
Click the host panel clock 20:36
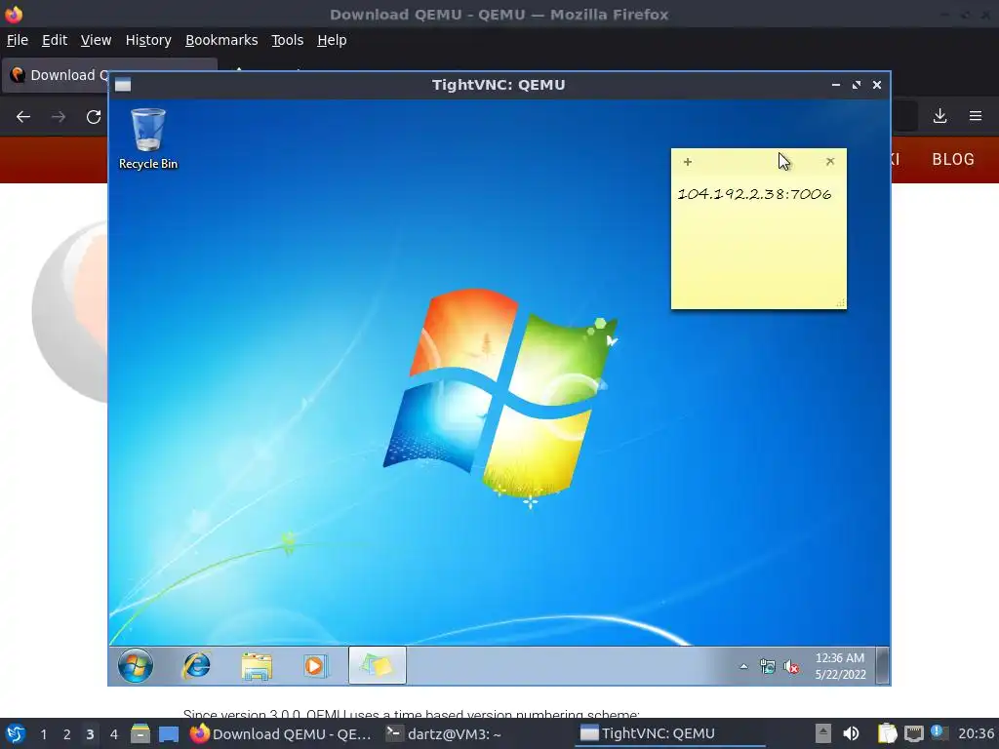click(x=976, y=733)
